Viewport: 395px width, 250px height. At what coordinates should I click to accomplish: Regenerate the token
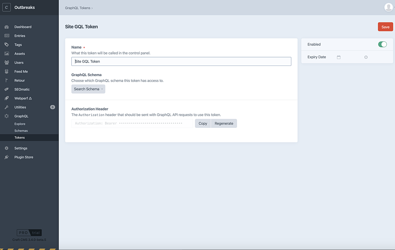point(224,124)
